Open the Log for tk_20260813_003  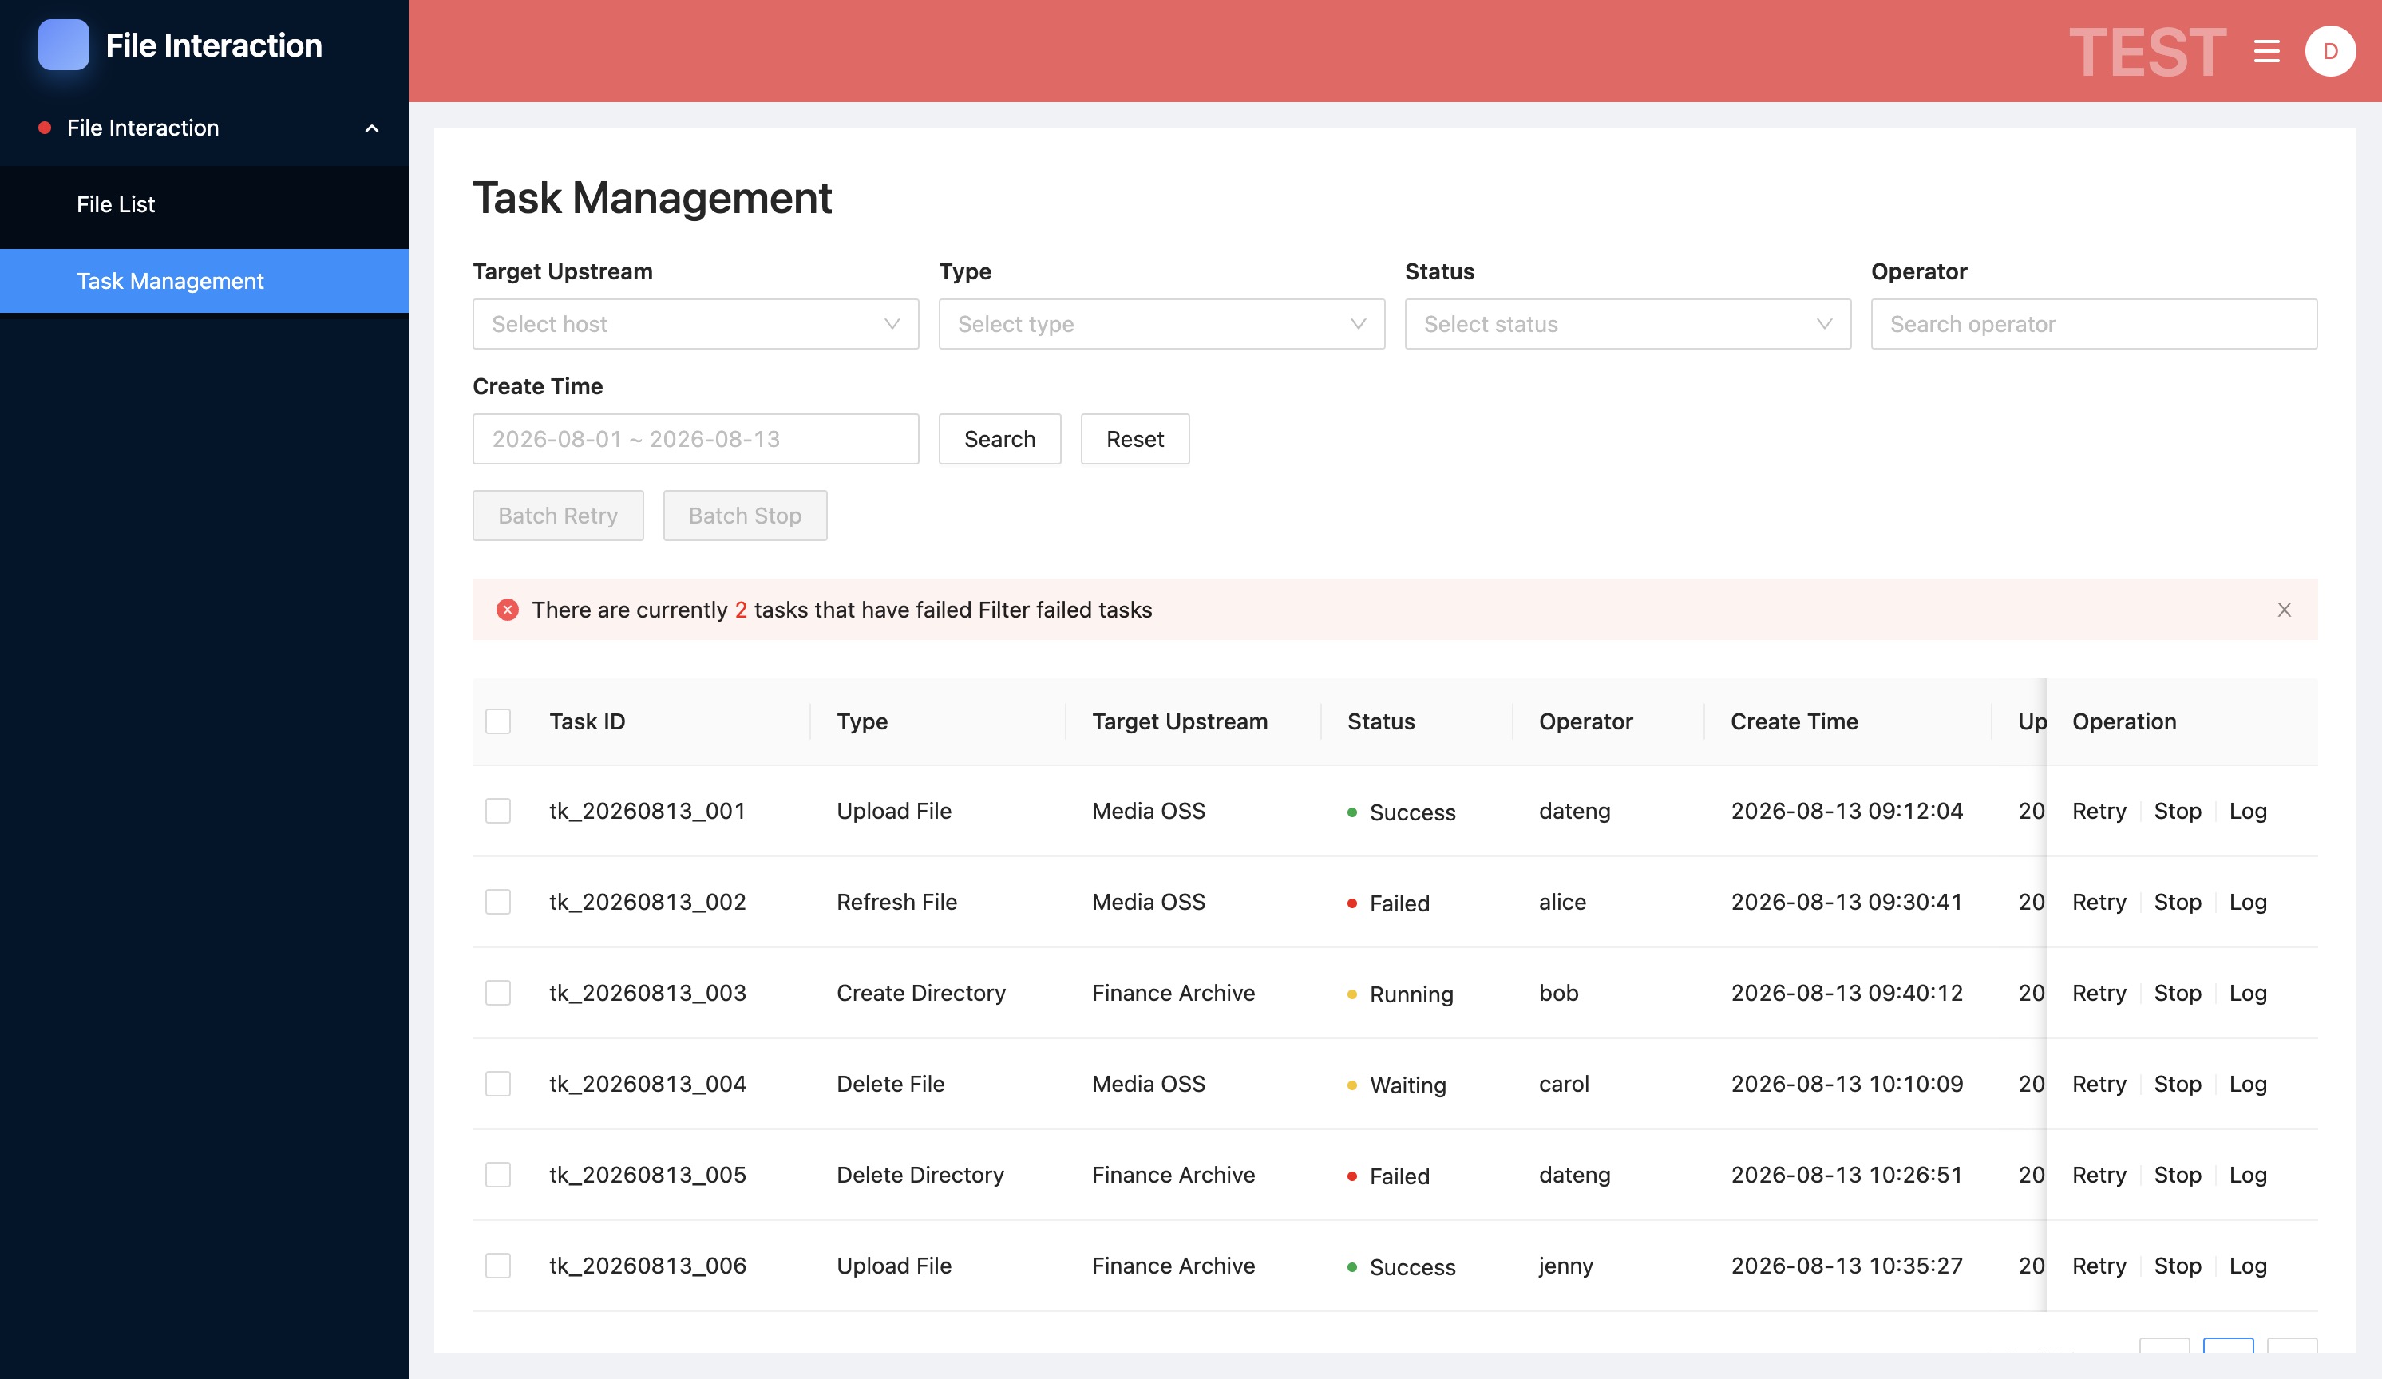2247,993
